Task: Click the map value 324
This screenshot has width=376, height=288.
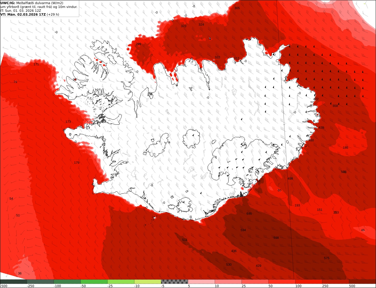Action: tap(201, 24)
